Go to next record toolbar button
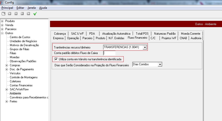Viewport: 222px width, 121px height. click(x=22, y=14)
